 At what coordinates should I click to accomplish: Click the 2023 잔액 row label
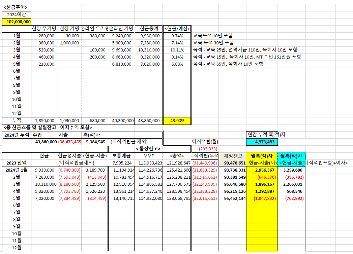(x=16, y=163)
